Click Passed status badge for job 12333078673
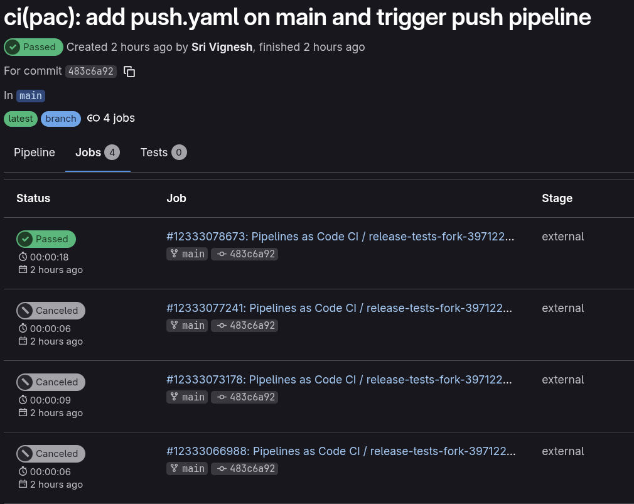 pyautogui.click(x=46, y=239)
